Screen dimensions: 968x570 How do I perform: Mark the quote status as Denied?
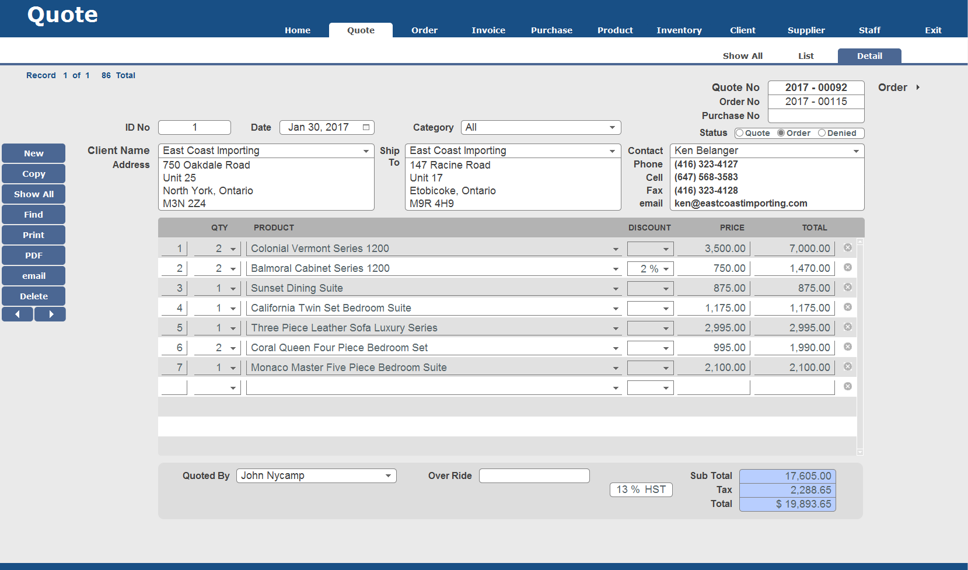click(x=822, y=133)
